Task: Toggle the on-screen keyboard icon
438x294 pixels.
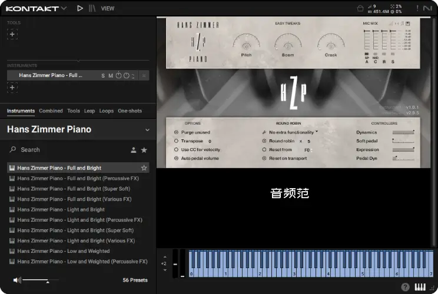Action: 420,287
